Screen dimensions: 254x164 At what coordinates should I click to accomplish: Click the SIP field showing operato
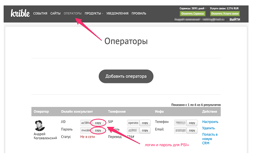click(133, 123)
